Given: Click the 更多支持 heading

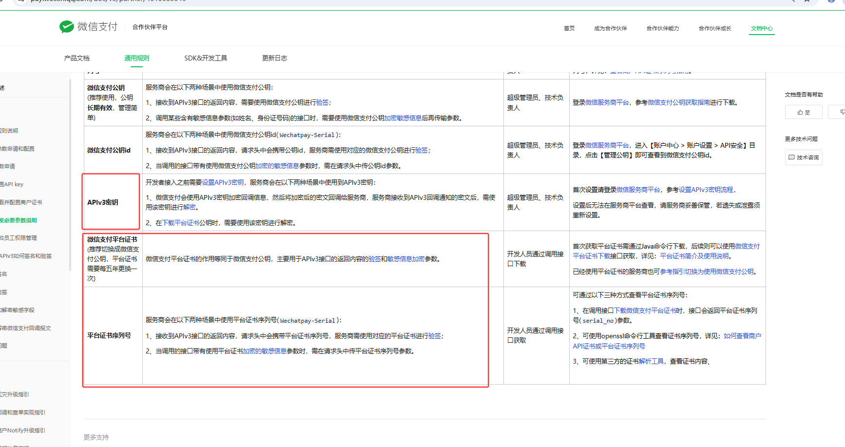Looking at the screenshot, I should (x=96, y=437).
